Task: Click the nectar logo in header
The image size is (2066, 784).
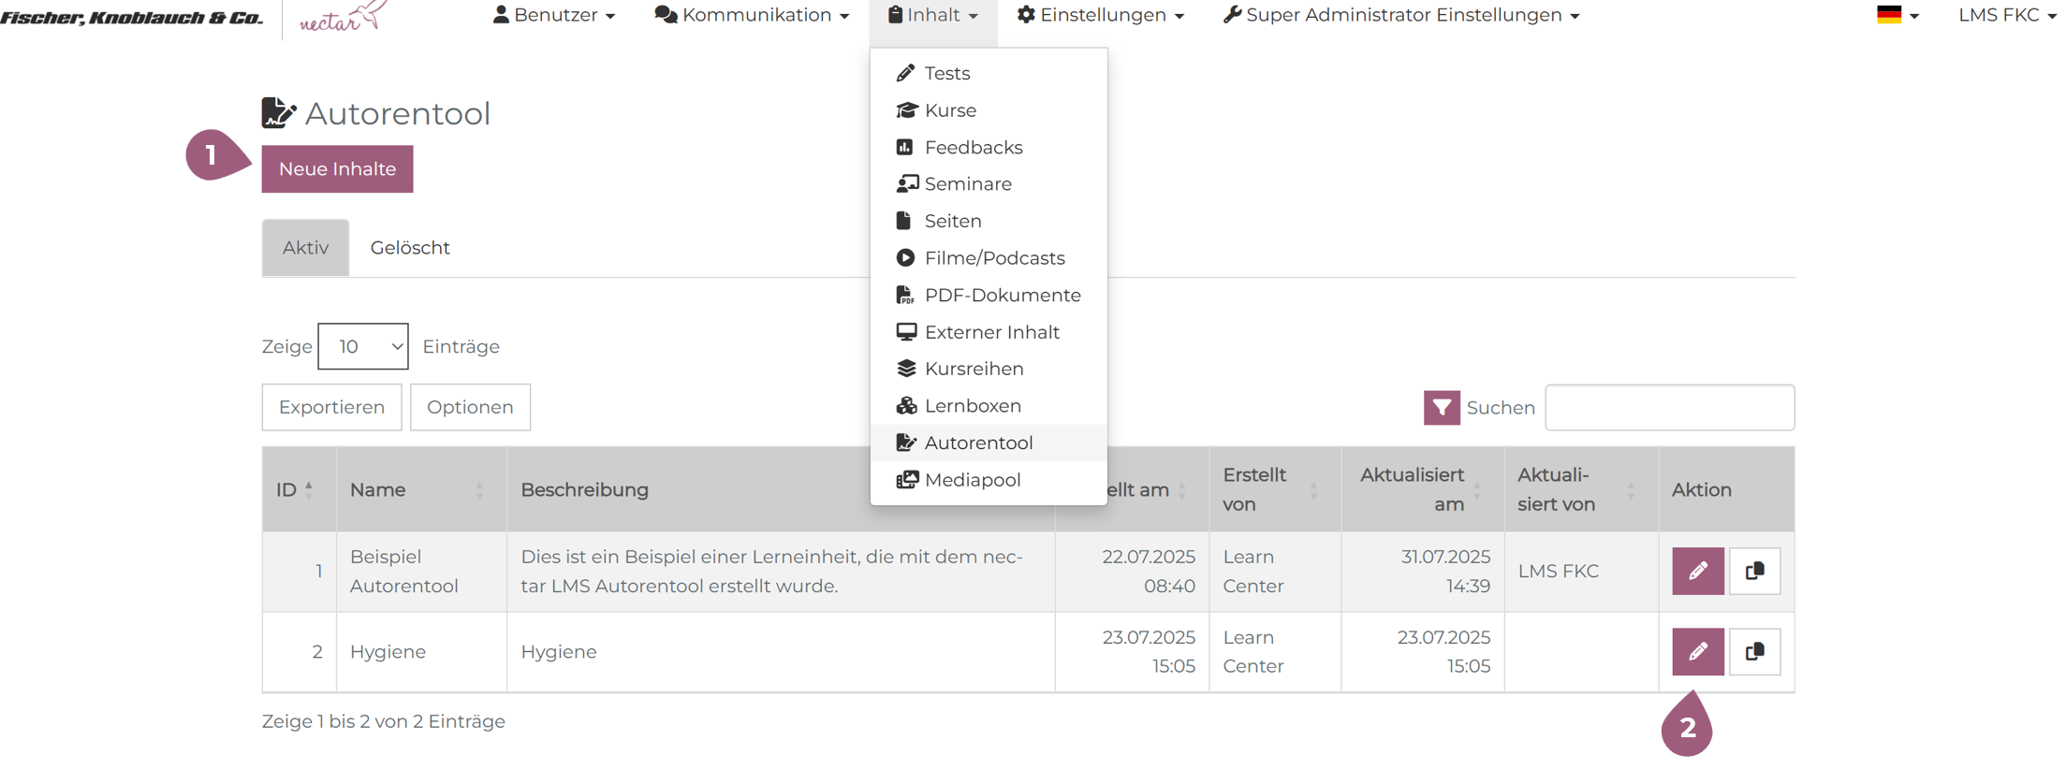Action: pyautogui.click(x=343, y=17)
